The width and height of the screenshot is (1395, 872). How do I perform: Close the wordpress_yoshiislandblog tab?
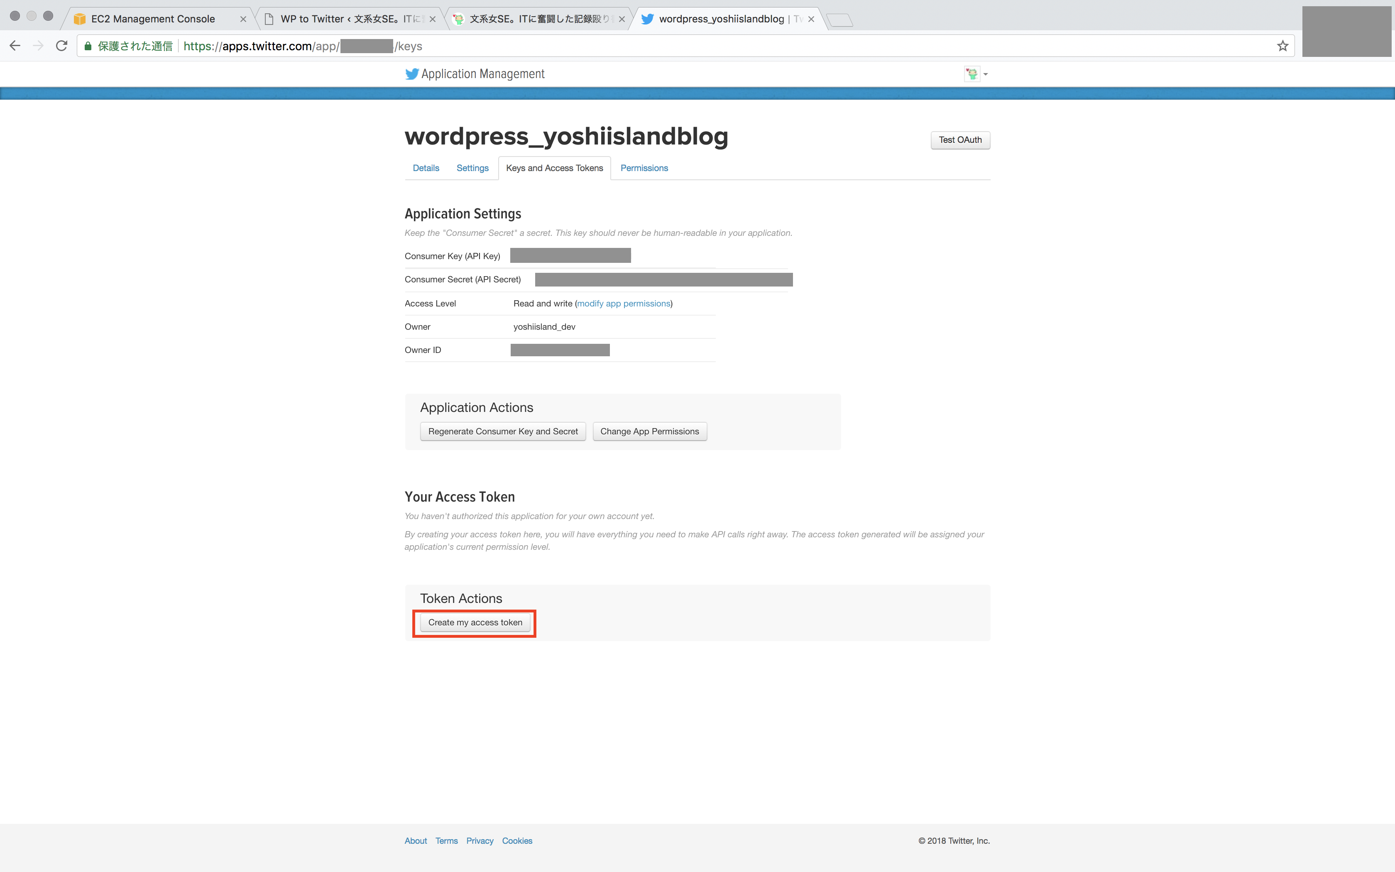click(811, 19)
